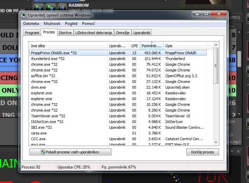Click the skip-back button beside RAINBOW title
Screen dimensions: 249x183
62,7
